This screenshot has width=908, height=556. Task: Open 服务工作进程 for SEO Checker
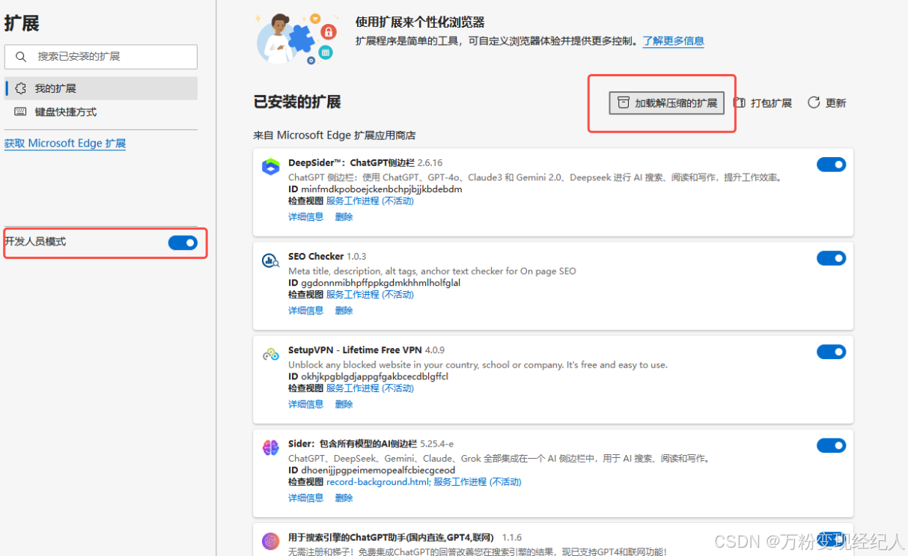(x=370, y=295)
